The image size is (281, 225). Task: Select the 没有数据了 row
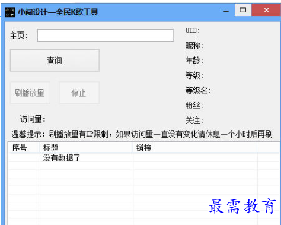[x=144, y=158]
